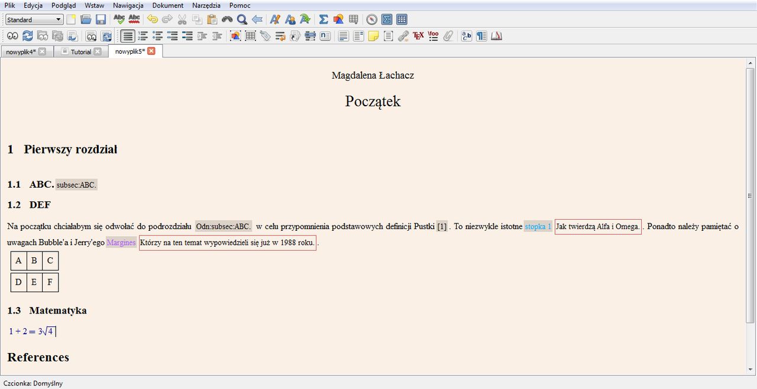Include file with the paperclip icon

point(448,36)
